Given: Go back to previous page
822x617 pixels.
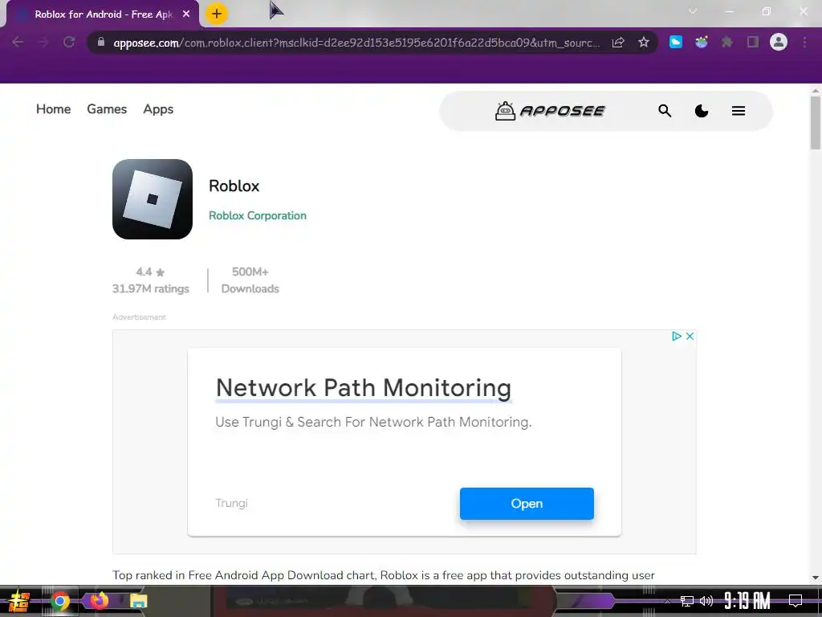Looking at the screenshot, I should [x=18, y=42].
